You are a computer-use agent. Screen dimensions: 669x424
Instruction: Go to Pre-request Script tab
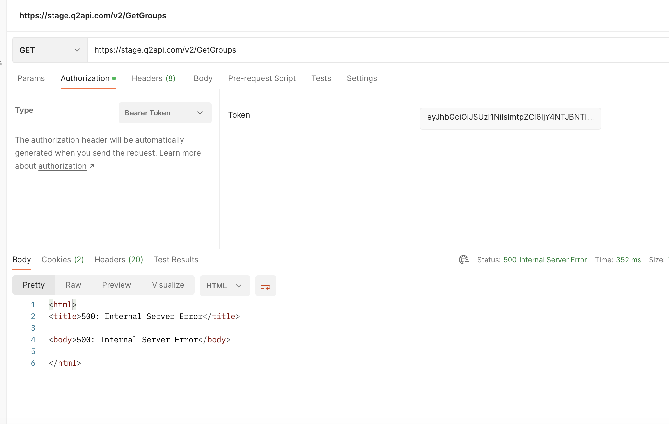[x=262, y=78]
